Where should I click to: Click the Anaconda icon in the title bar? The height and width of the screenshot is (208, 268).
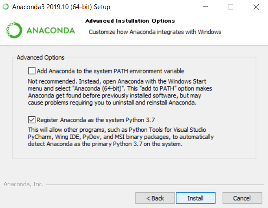tap(6, 7)
